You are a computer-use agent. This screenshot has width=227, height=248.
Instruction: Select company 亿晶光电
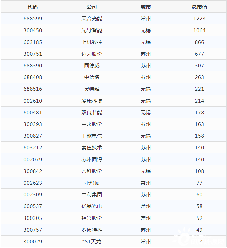pyautogui.click(x=92, y=206)
